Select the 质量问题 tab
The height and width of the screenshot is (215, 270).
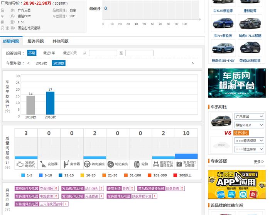click(11, 41)
